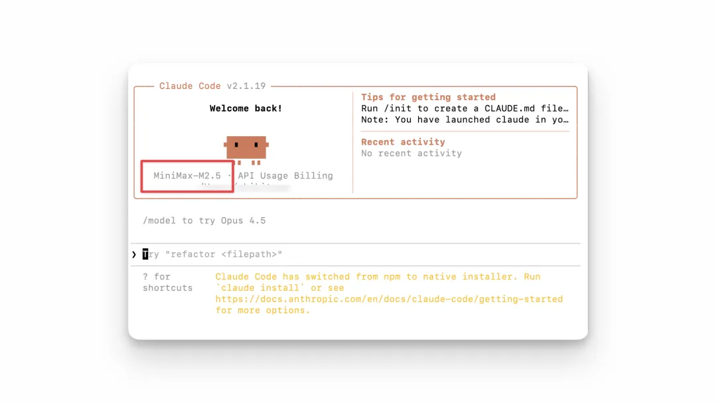
Task: Click the prompt chevron arrow
Action: pyautogui.click(x=134, y=254)
